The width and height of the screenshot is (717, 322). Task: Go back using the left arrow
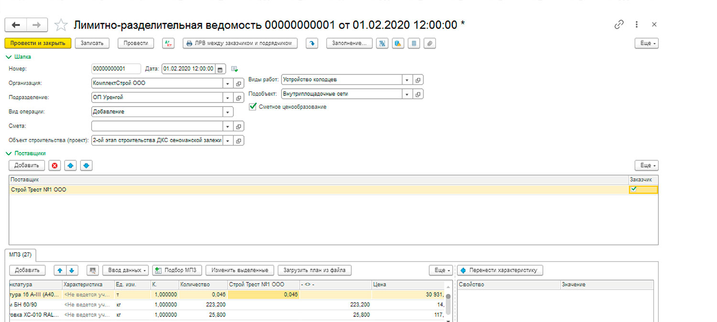(x=16, y=25)
